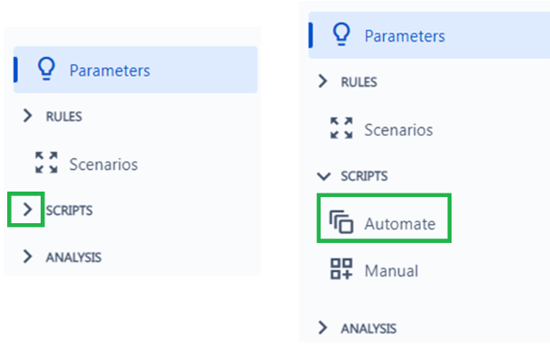Viewport: 550px width, 347px height.
Task: Click the Scenarios arrows icon in right panel
Action: [341, 128]
